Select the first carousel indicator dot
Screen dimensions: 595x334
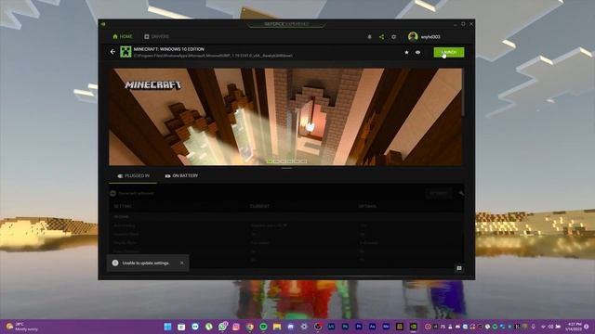point(270,161)
